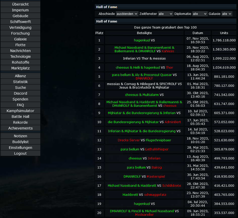Open Nachrichten from the sidebar
This screenshot has width=238, height=218.
point(20,51)
